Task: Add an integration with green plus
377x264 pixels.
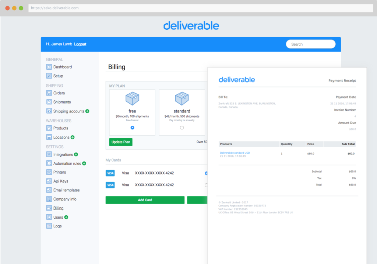Action: (x=76, y=154)
